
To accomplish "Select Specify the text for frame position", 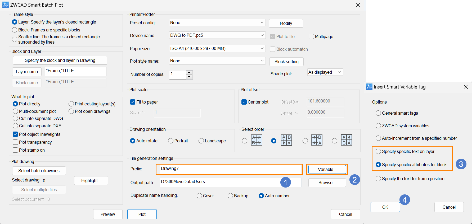I will coord(378,179).
